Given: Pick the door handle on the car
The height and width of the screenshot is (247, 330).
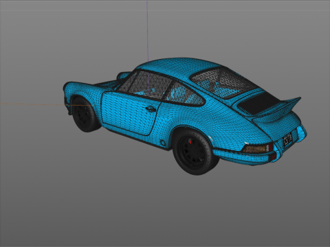Looking at the screenshot, I should point(151,109).
